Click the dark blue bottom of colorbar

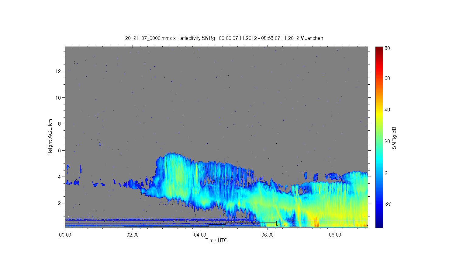point(379,225)
